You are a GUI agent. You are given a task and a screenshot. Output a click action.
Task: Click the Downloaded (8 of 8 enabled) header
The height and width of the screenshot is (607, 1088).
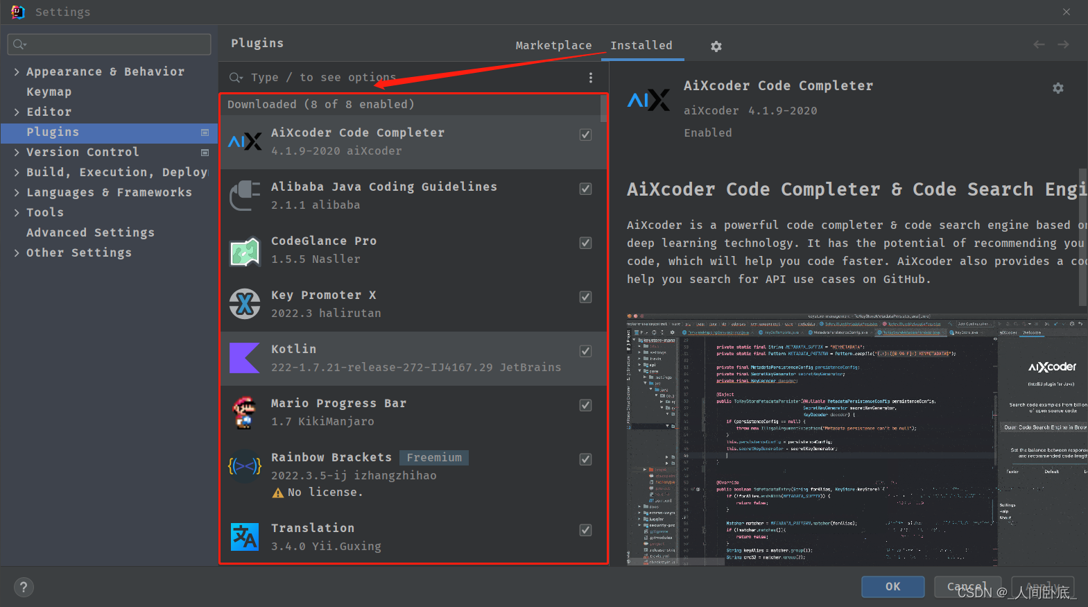(321, 105)
